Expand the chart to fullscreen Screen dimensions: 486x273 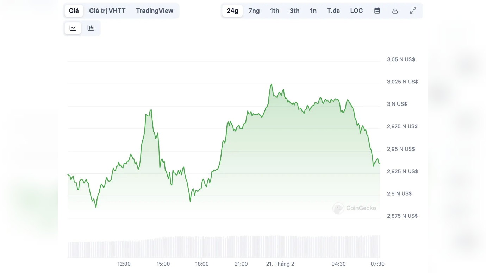413,11
